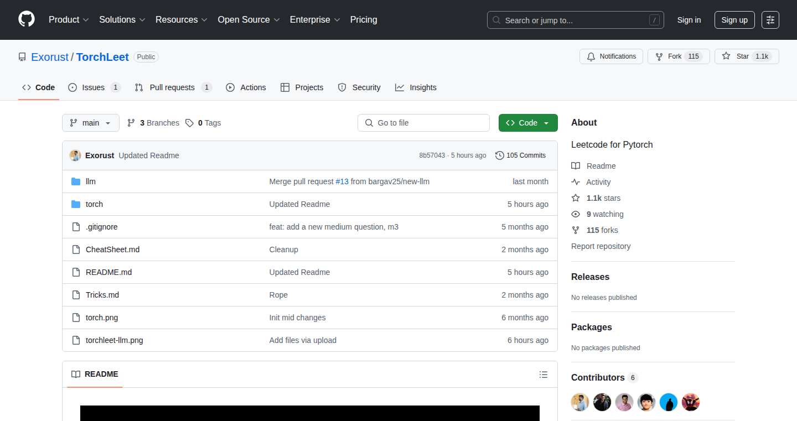Select the README tab heading
Viewport: 797px width, 421px height.
[x=95, y=374]
